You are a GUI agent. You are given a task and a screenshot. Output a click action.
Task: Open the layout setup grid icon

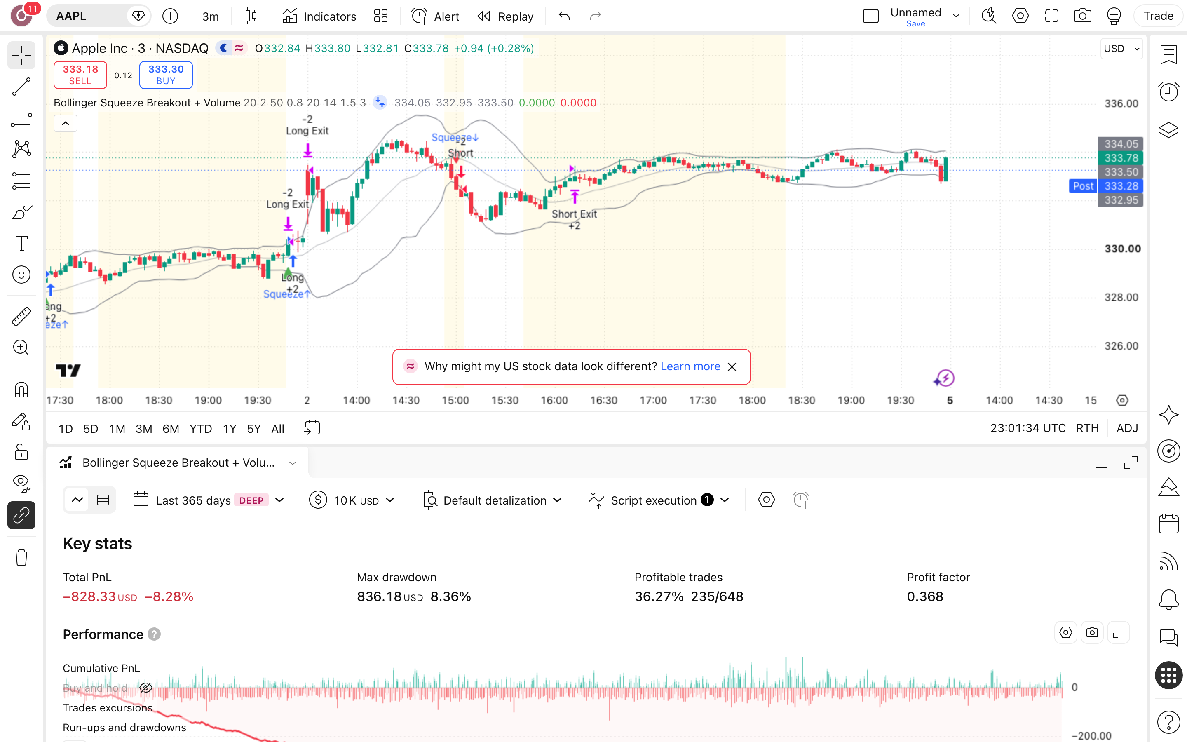[381, 16]
